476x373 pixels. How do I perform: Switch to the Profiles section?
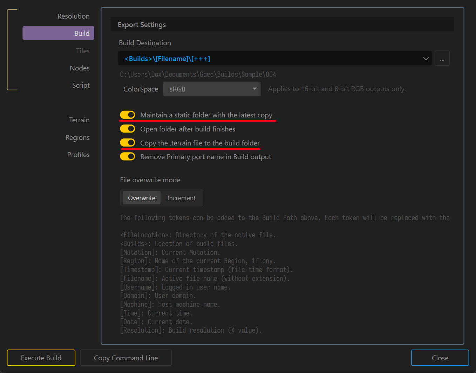(x=79, y=154)
